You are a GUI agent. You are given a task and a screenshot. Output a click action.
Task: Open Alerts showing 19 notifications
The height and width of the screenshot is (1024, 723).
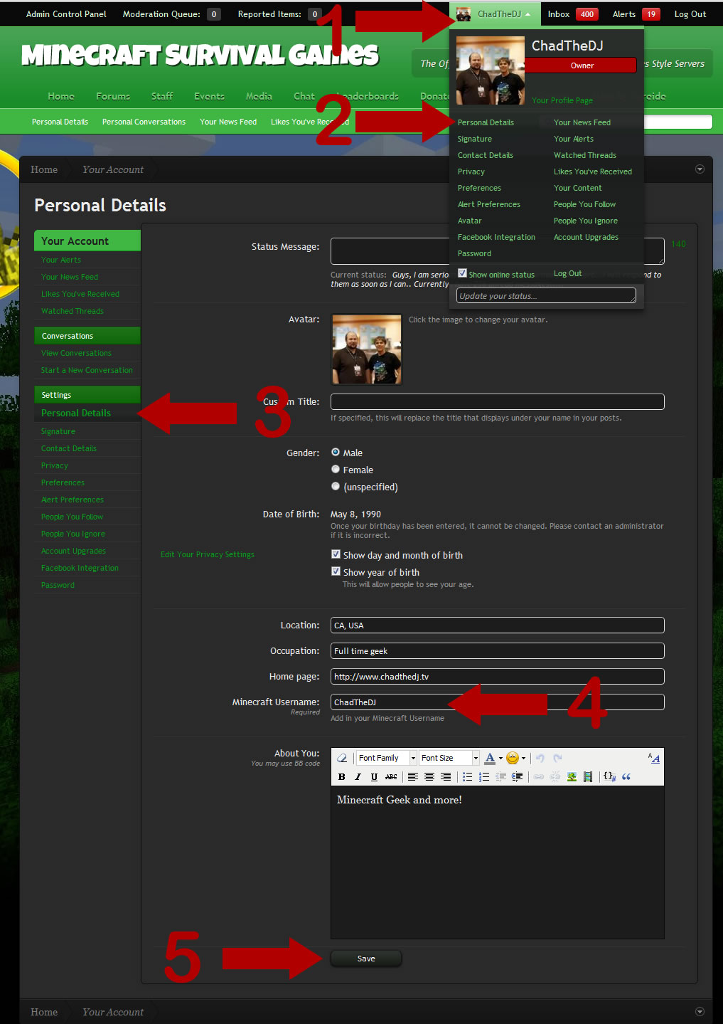tap(636, 14)
